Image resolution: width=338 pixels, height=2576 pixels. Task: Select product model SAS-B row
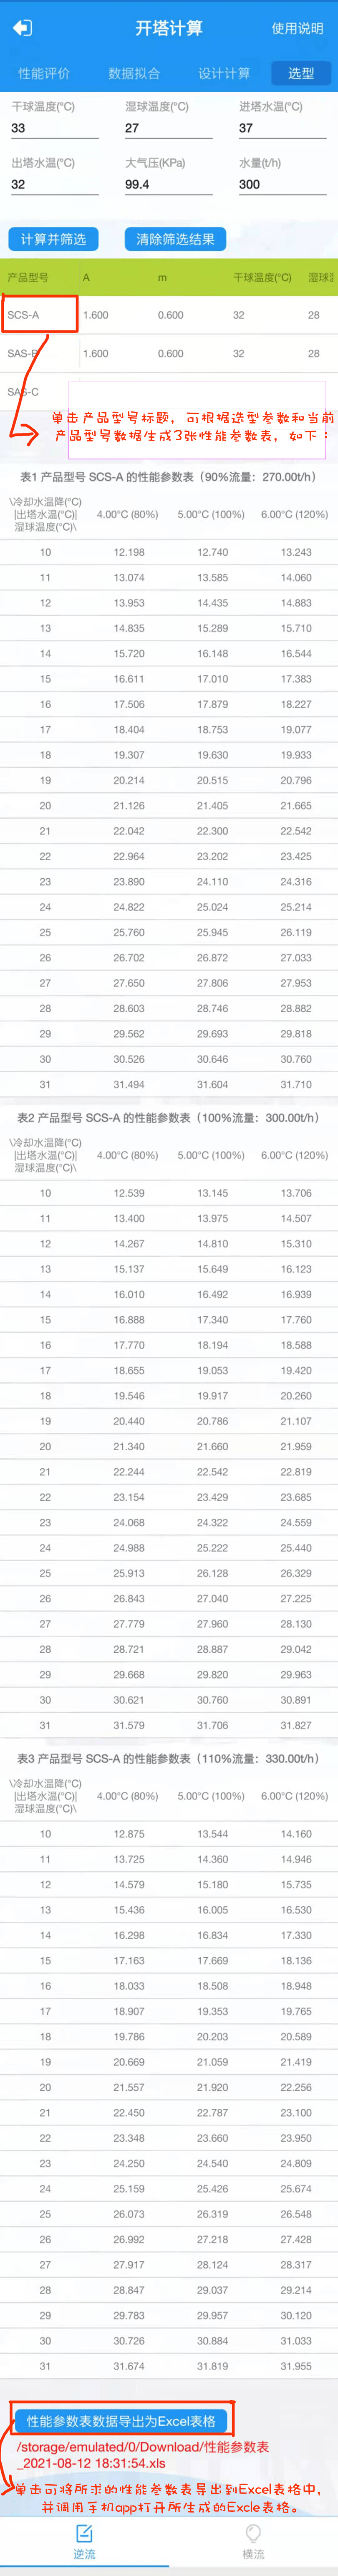pyautogui.click(x=169, y=353)
